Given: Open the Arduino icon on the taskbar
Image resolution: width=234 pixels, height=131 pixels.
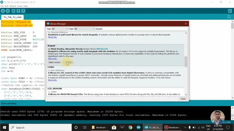Looking at the screenshot, I should pyautogui.click(x=138, y=128).
